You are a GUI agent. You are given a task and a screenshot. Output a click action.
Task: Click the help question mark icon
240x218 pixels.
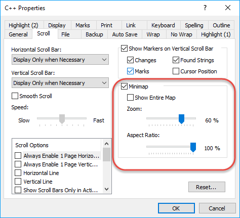click(x=205, y=8)
